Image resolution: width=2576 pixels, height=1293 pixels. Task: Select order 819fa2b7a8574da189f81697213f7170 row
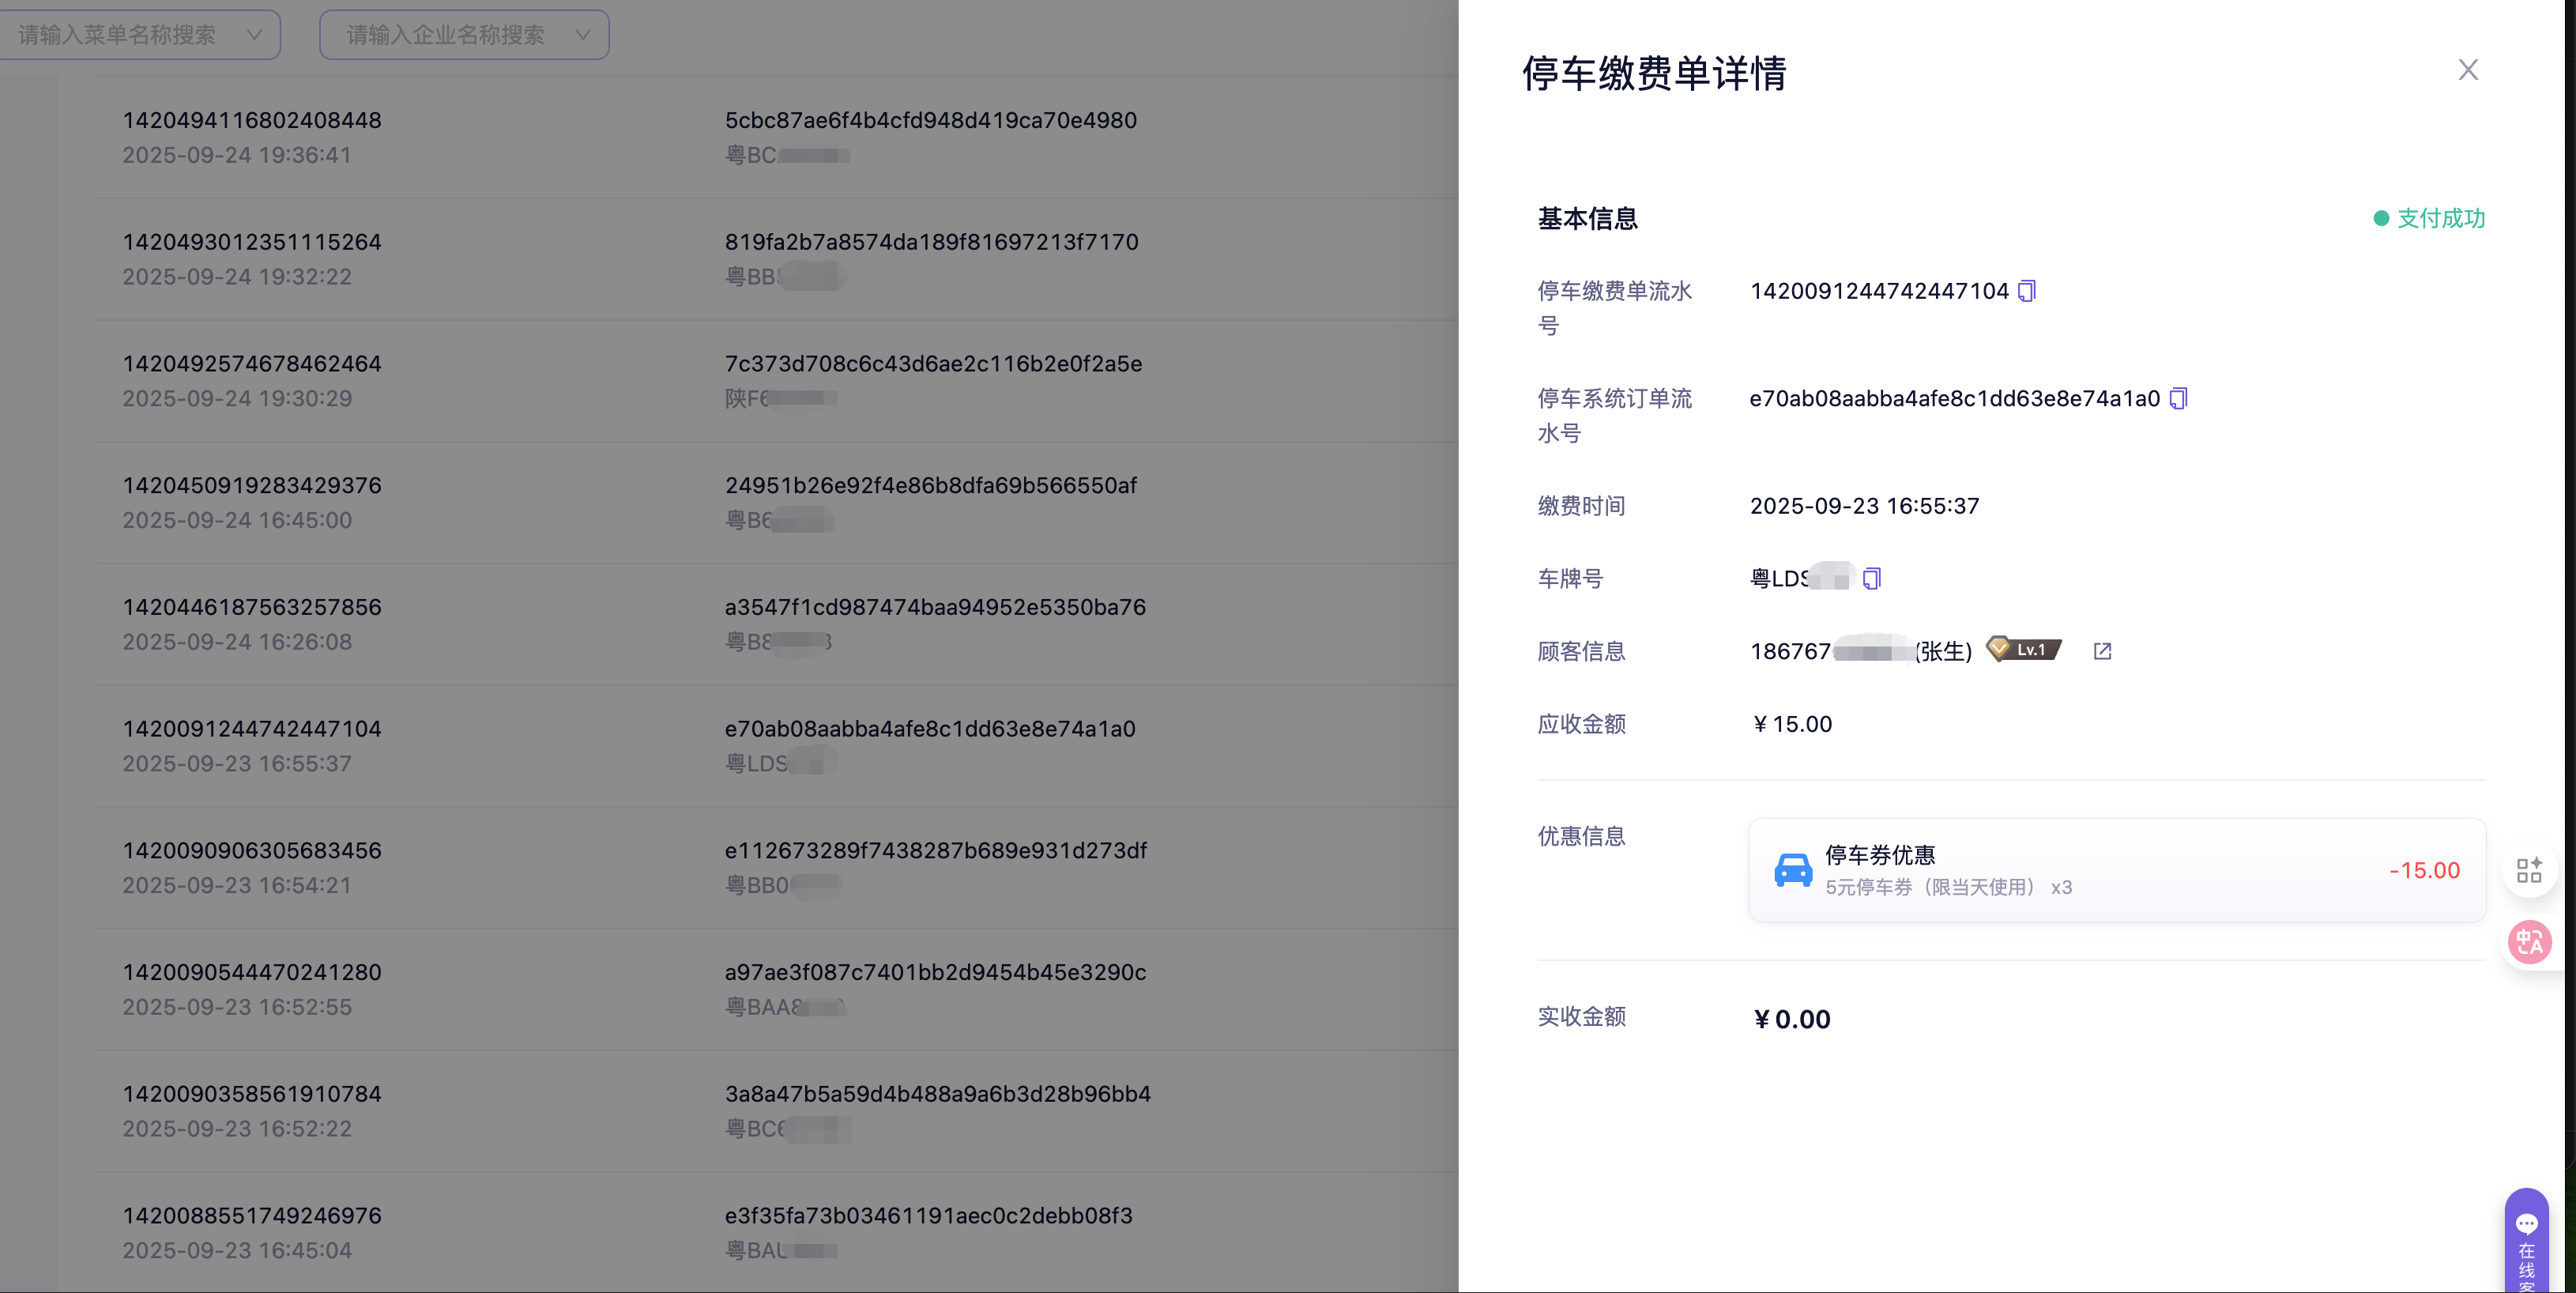tap(931, 242)
